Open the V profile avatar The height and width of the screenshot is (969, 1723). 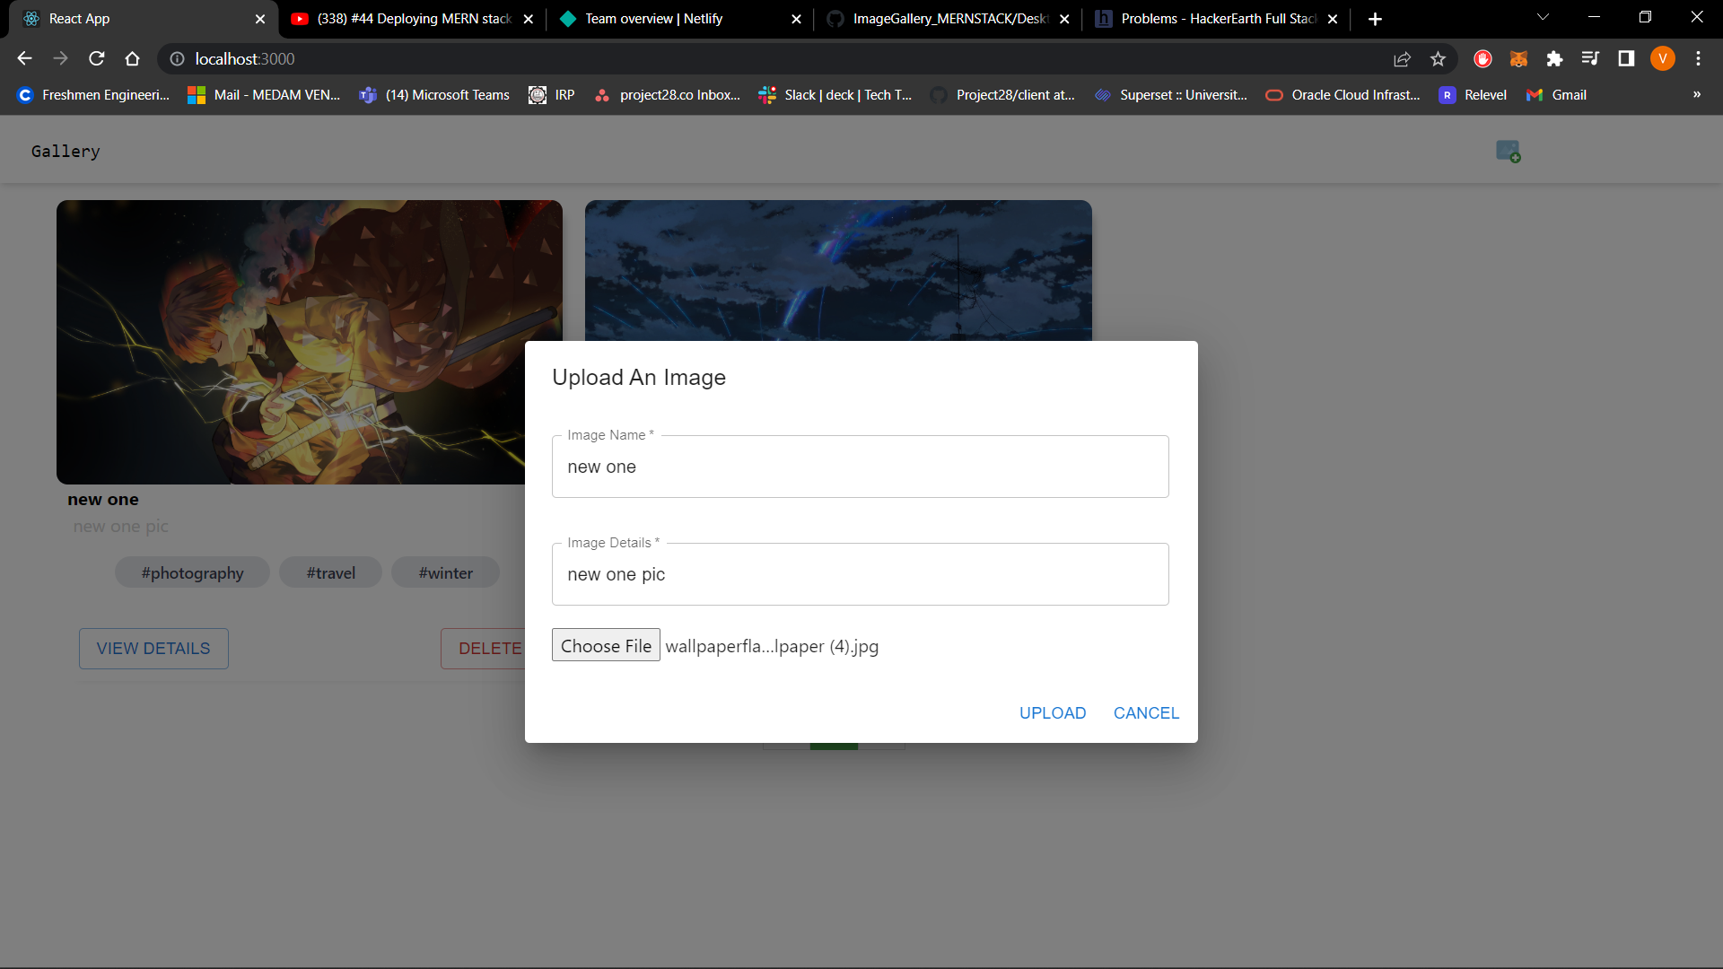[1662, 58]
